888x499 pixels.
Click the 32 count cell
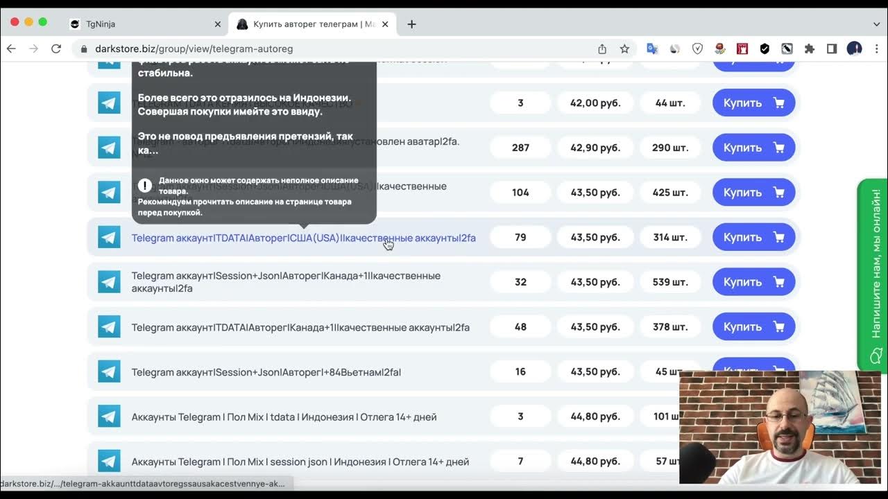coord(520,282)
